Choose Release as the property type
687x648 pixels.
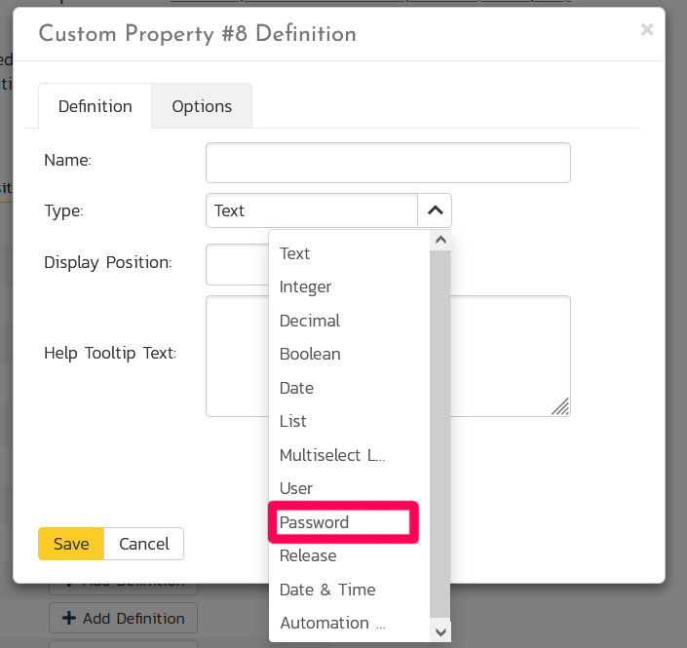click(x=308, y=555)
